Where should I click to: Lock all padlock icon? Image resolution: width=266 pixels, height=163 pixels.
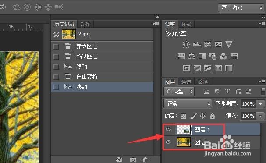coord(213,116)
